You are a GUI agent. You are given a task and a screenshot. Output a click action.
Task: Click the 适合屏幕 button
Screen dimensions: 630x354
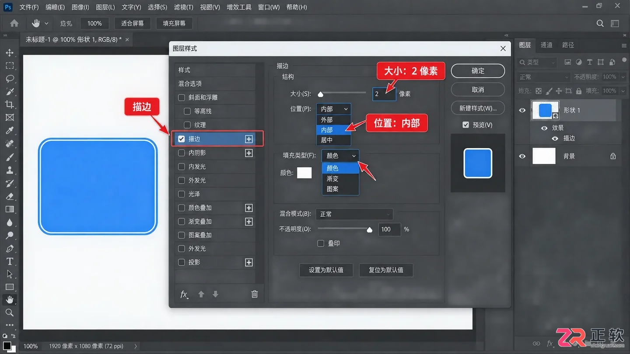coord(133,23)
